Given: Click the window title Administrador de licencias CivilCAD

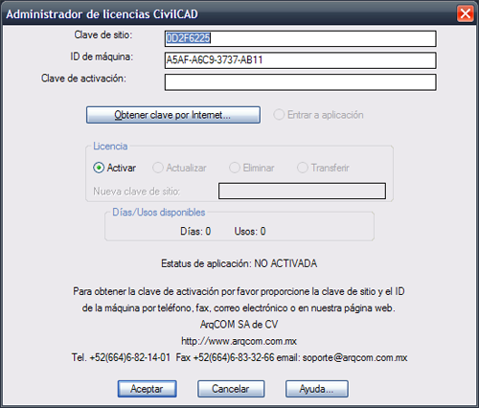Looking at the screenshot, I should [103, 14].
